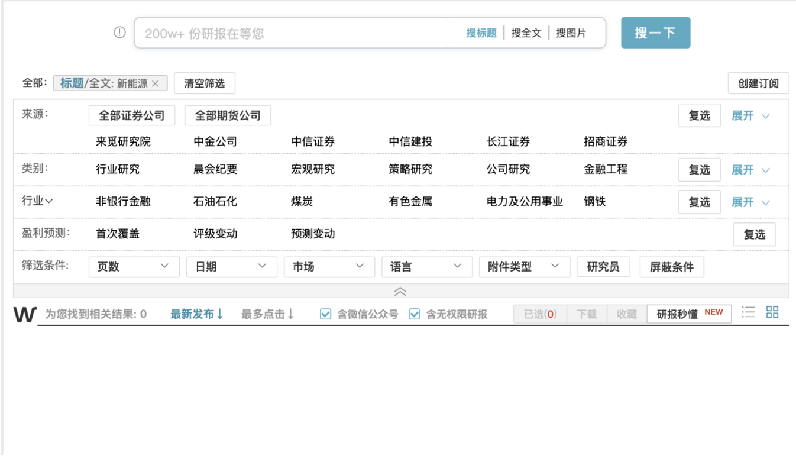This screenshot has width=796, height=465.
Task: Switch to 搜图片 search mode
Action: click(571, 33)
